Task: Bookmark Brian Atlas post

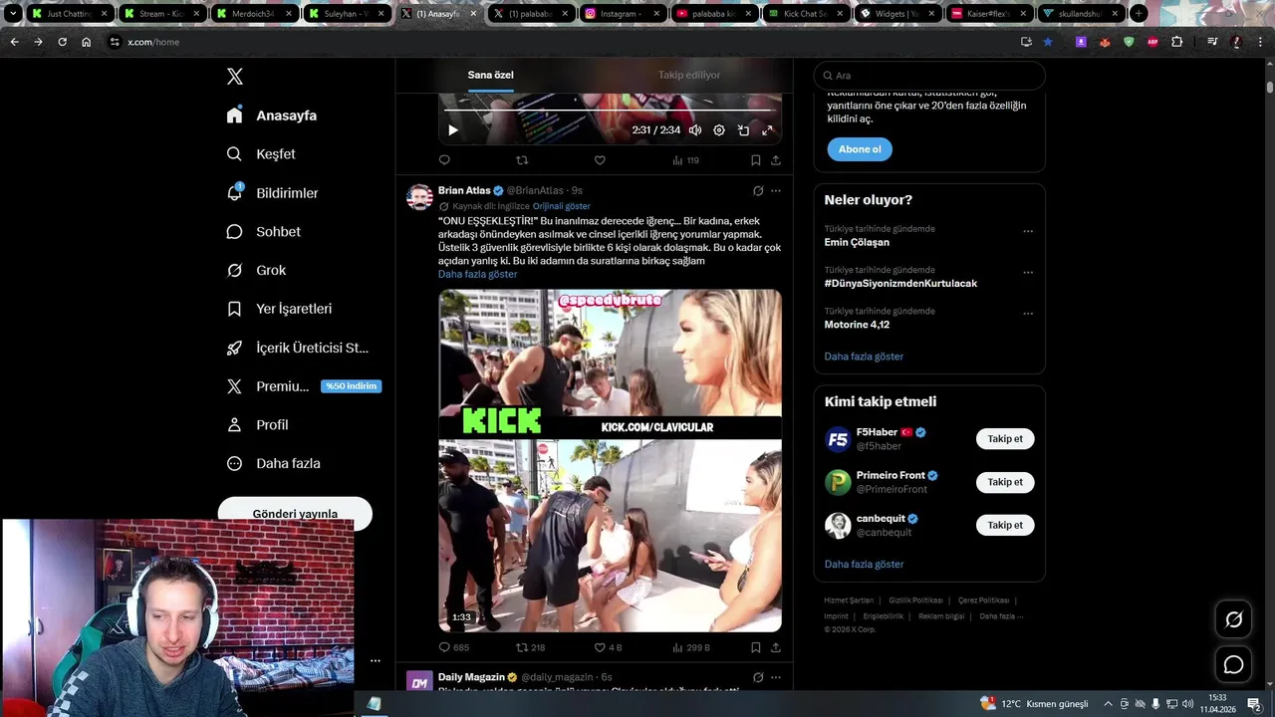Action: click(756, 647)
